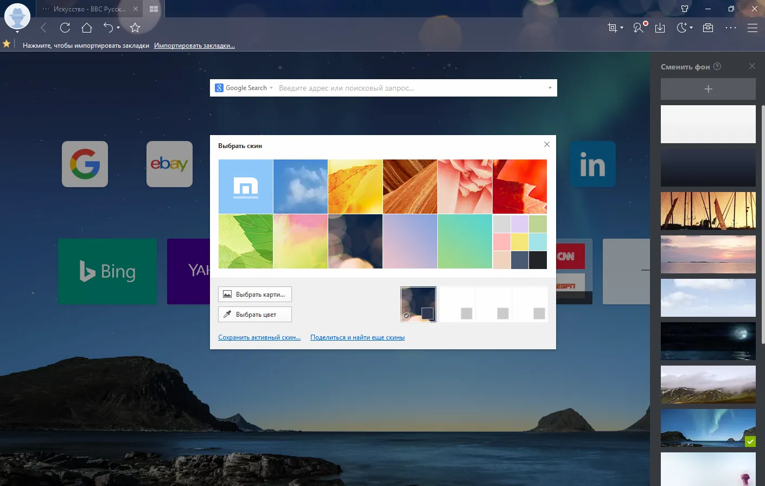Close the Сменить фон side panel
This screenshot has width=765, height=486.
click(x=752, y=66)
